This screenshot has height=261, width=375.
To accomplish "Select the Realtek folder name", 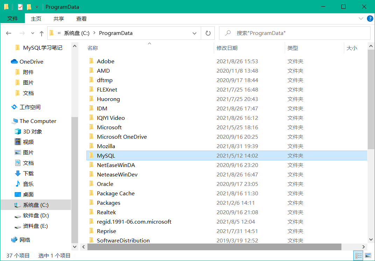I will tap(106, 212).
